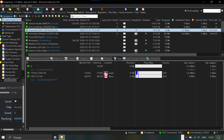Toggle the Вибране favorites button
The image size is (224, 140).
point(38,11)
